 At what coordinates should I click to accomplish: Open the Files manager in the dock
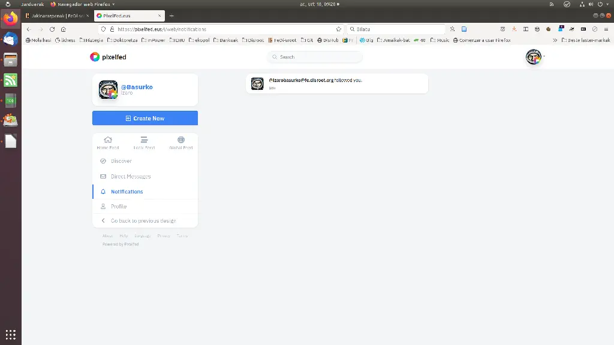[11, 60]
